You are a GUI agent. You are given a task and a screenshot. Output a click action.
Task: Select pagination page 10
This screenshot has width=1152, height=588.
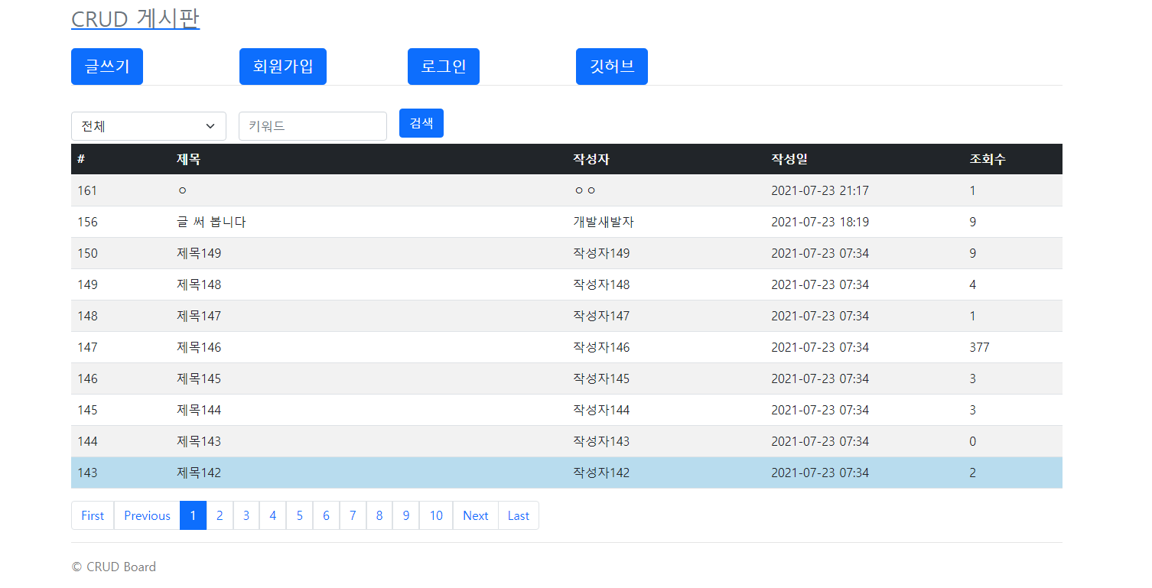[436, 515]
